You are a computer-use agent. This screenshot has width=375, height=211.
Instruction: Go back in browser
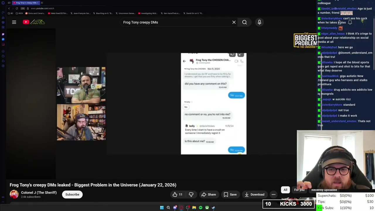coord(9,8)
